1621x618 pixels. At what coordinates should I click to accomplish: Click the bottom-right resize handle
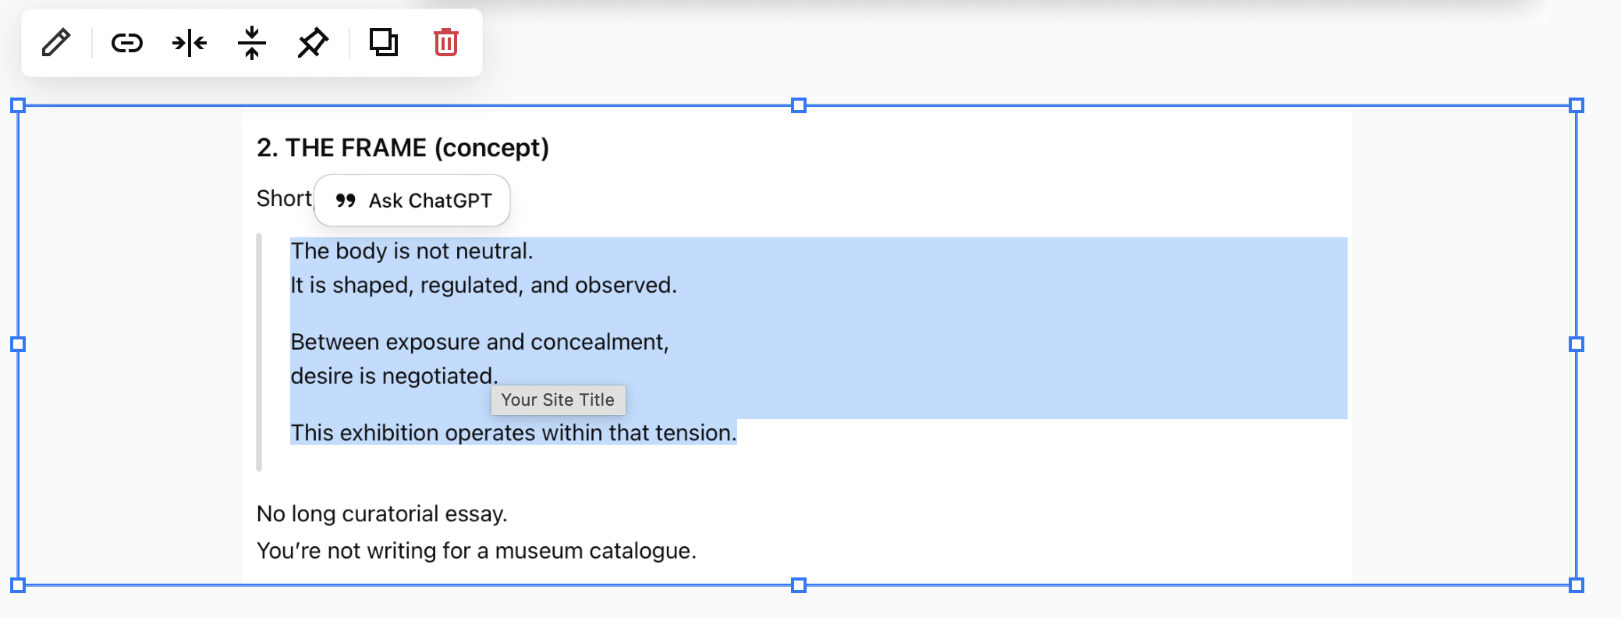click(1577, 585)
